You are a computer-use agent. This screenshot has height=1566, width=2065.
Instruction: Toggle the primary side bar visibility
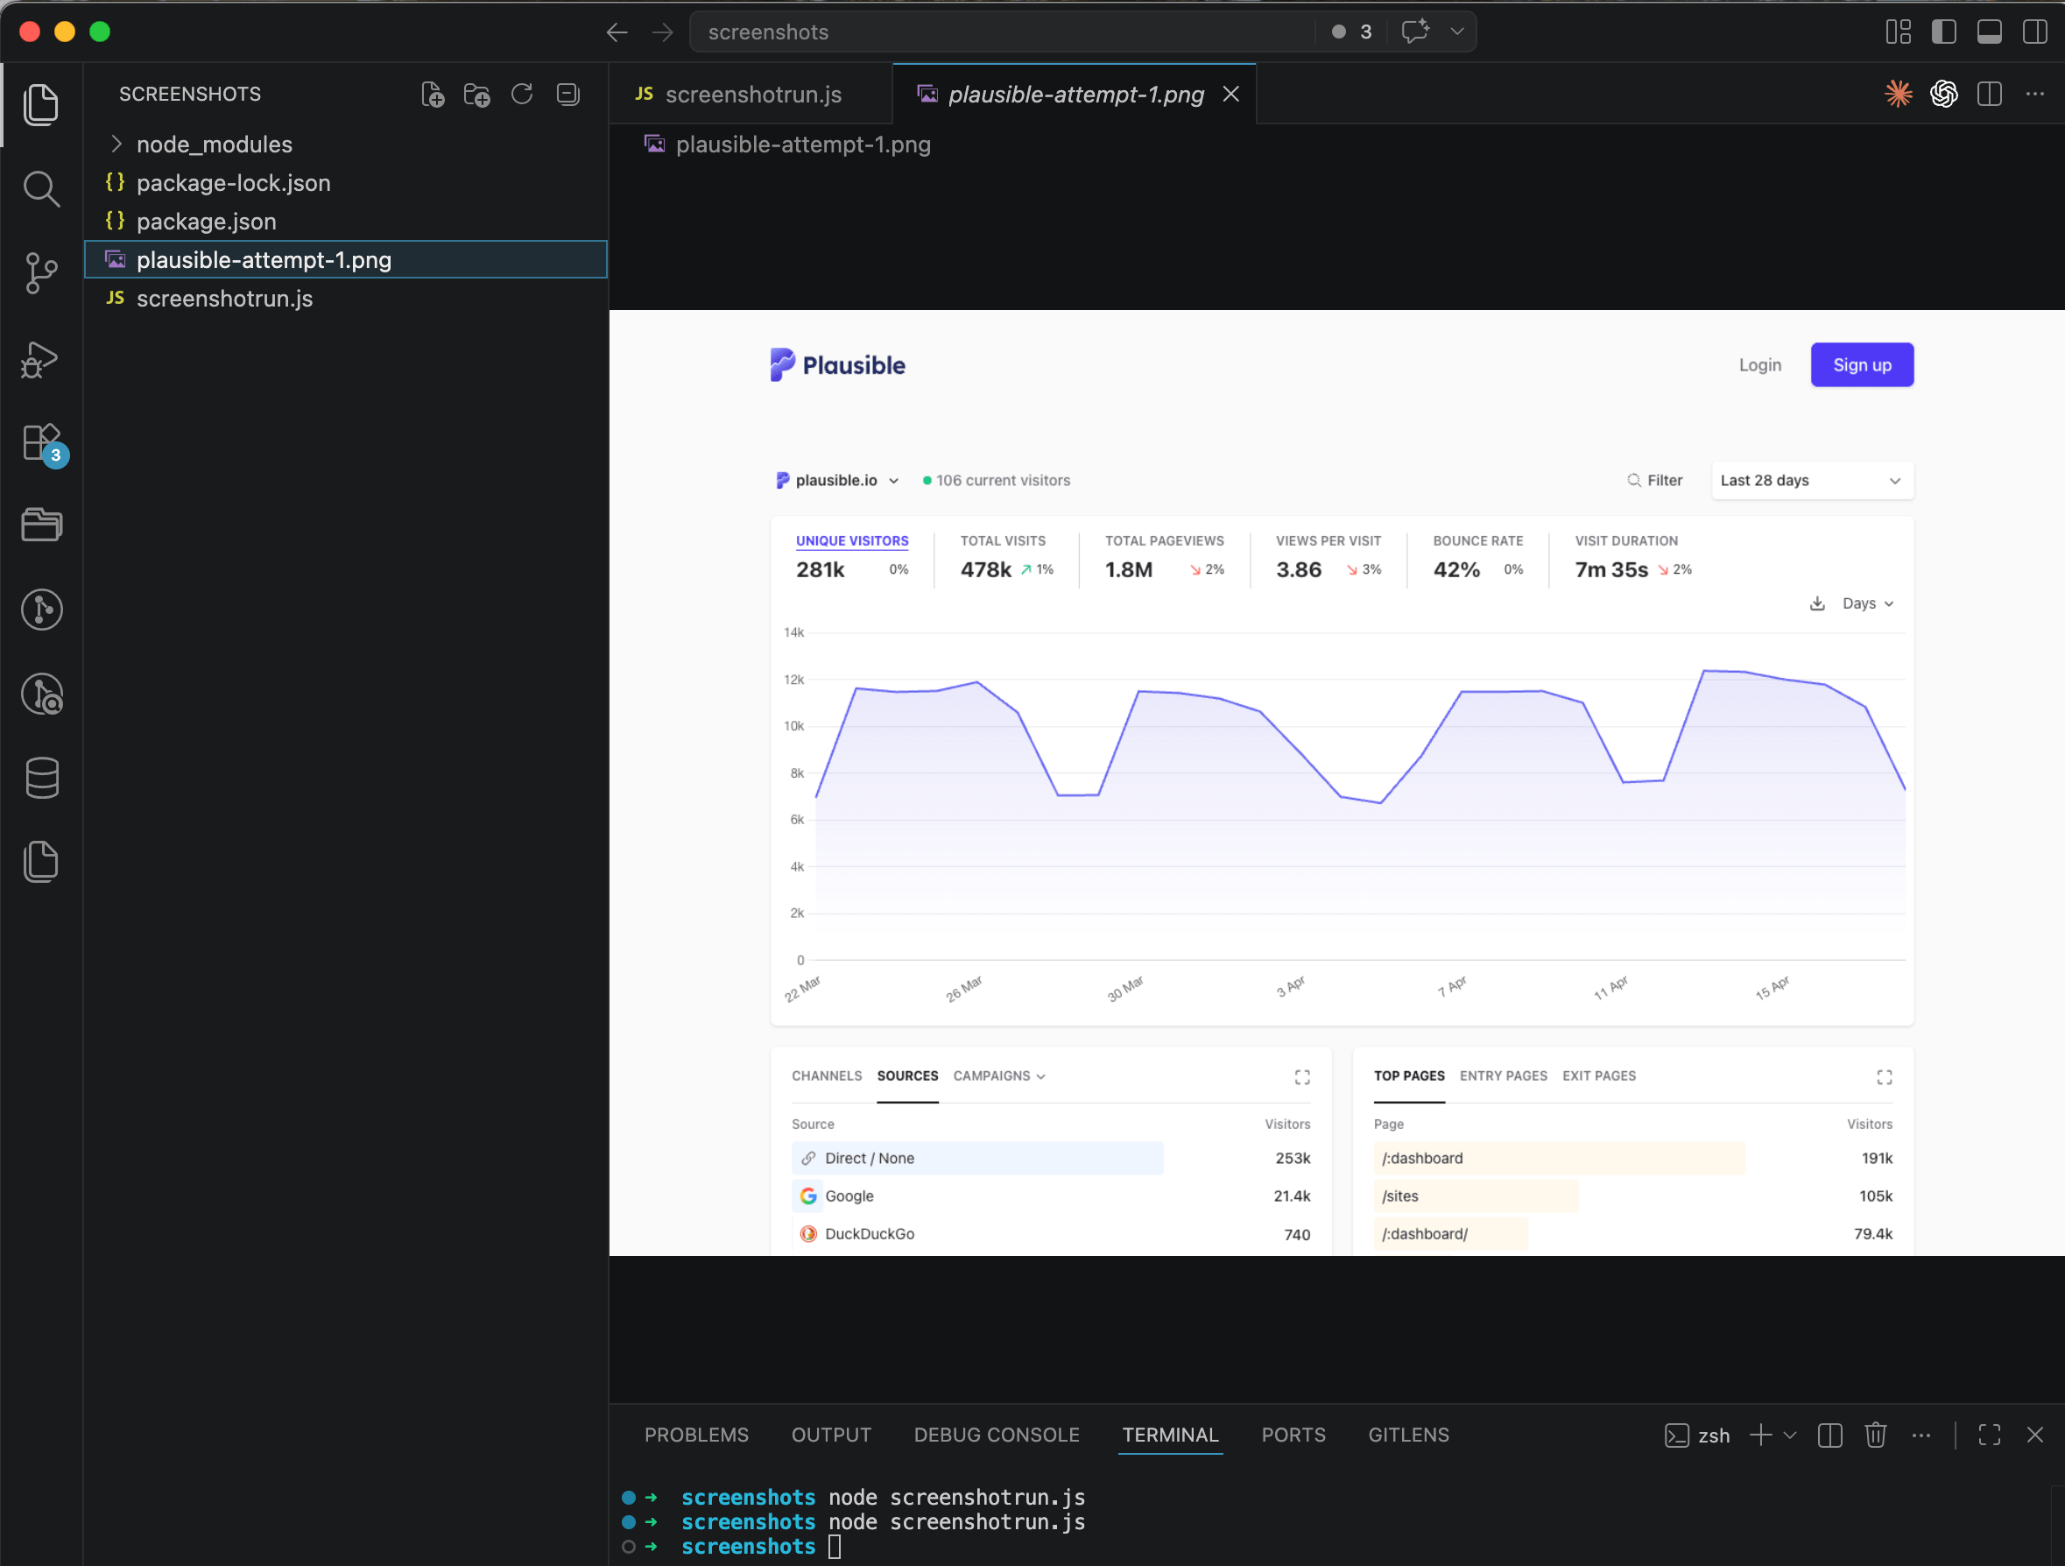pyautogui.click(x=1943, y=31)
